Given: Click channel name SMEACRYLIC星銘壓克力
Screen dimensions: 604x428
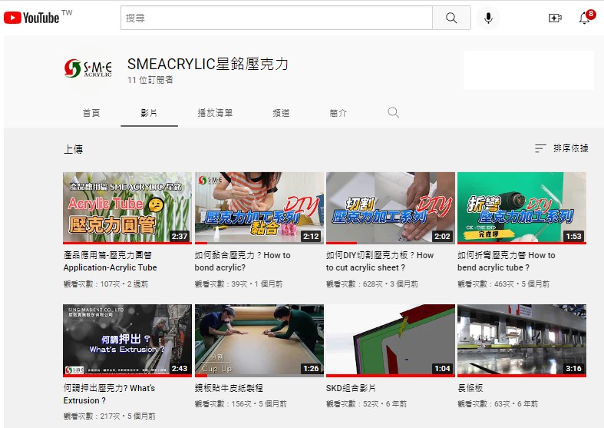Looking at the screenshot, I should 208,64.
